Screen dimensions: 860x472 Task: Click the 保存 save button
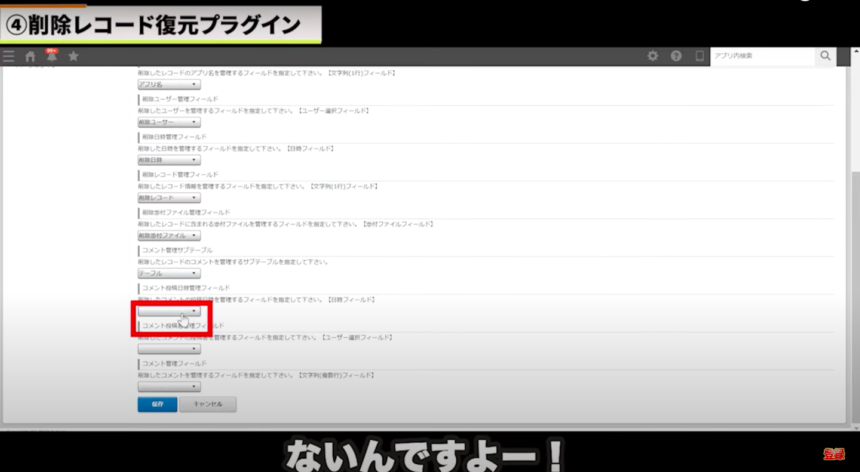[x=157, y=404]
